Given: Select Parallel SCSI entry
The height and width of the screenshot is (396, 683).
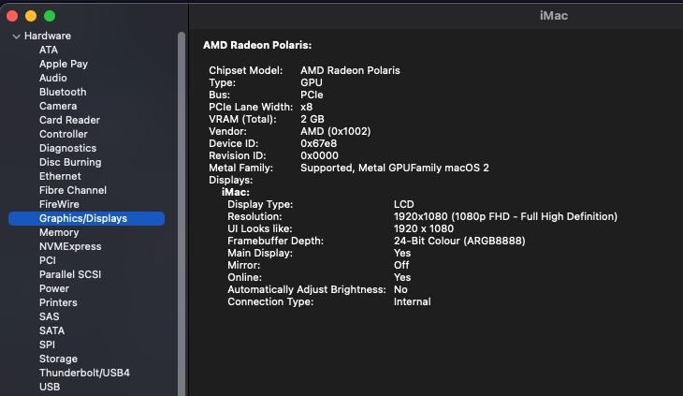Looking at the screenshot, I should click(x=70, y=274).
